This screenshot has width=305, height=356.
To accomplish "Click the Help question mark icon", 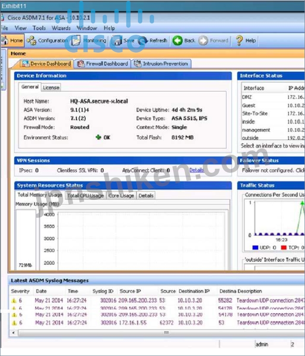I will 239,41.
